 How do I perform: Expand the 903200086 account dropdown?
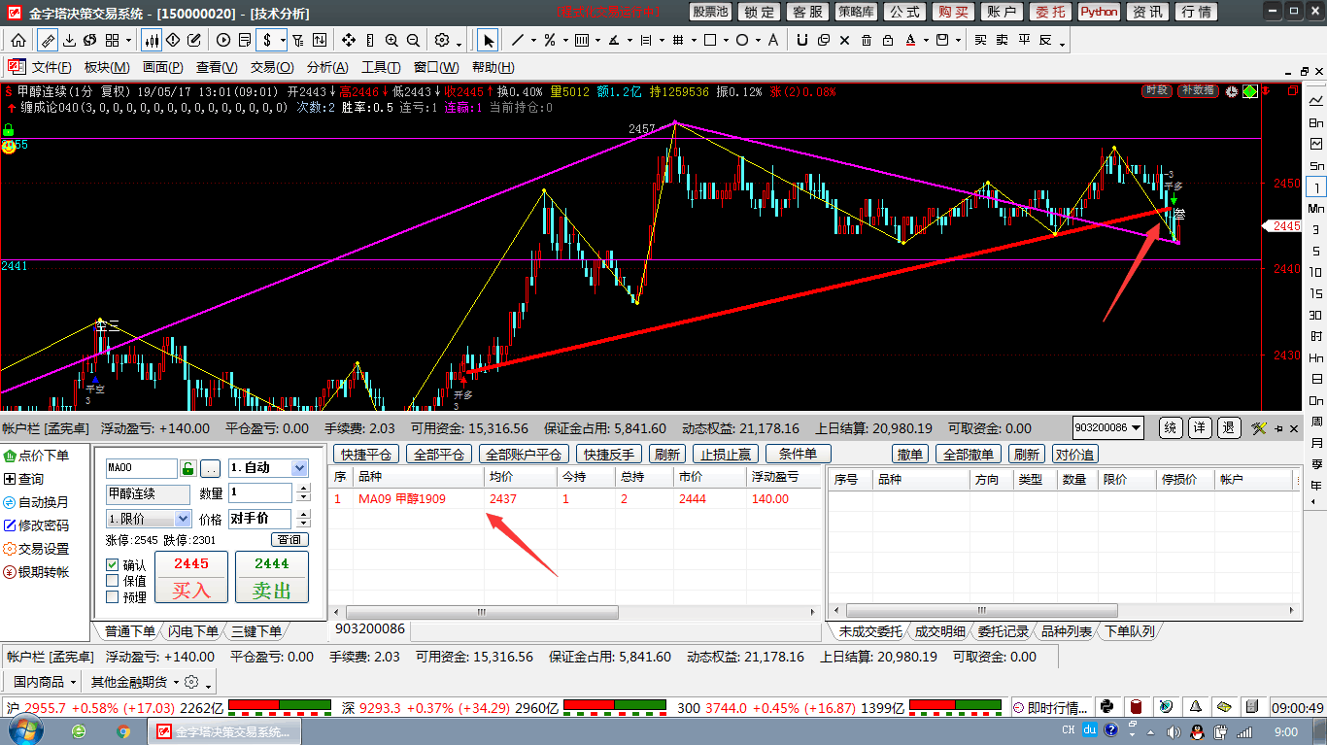click(1136, 428)
